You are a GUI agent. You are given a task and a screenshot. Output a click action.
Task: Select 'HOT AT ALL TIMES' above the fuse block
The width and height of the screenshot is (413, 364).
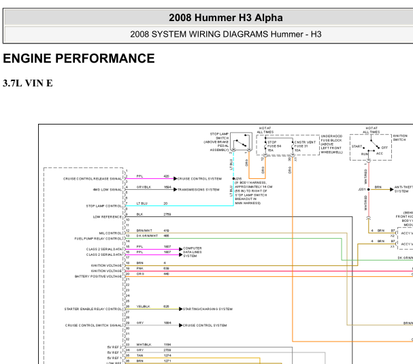[265, 130]
